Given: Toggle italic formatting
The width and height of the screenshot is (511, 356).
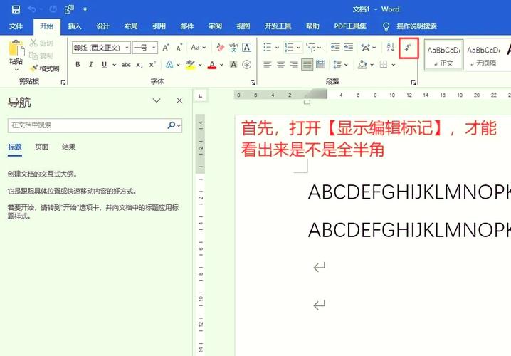Looking at the screenshot, I should point(91,65).
